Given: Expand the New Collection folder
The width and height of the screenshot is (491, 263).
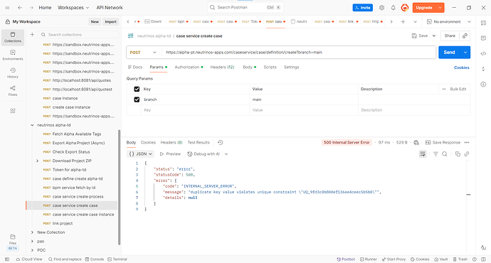Looking at the screenshot, I should [x=32, y=232].
